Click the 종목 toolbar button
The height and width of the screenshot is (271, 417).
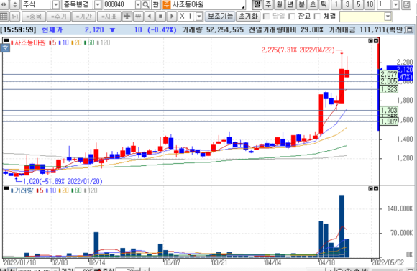pyautogui.click(x=34, y=17)
